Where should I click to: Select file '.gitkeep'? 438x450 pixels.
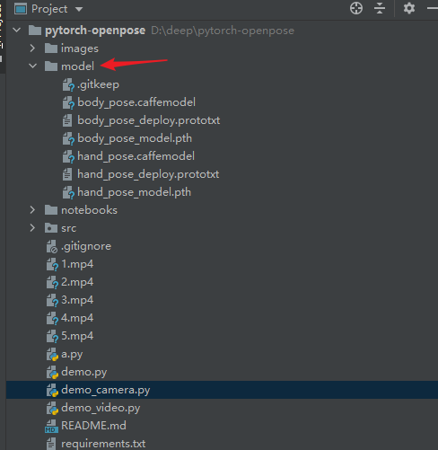point(98,84)
